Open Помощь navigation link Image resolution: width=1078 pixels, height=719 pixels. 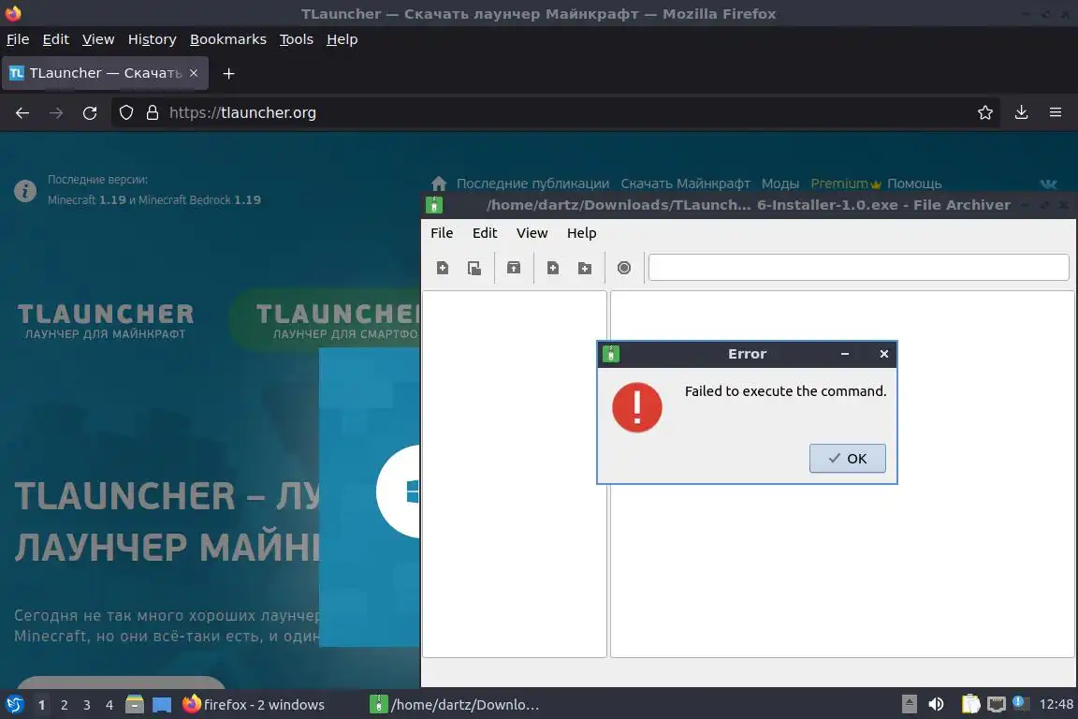click(914, 183)
